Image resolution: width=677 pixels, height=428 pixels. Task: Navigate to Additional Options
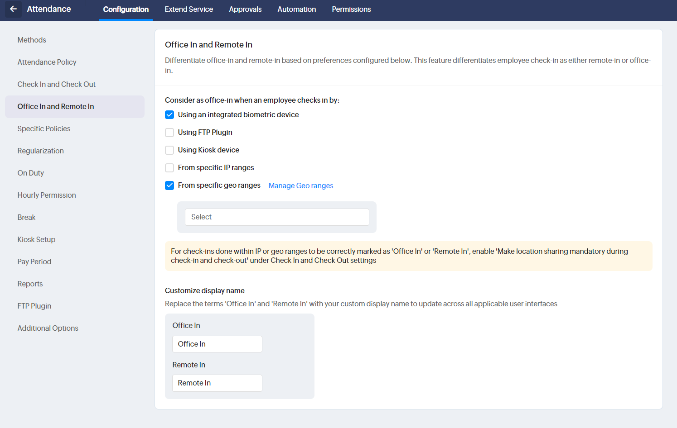coord(48,328)
